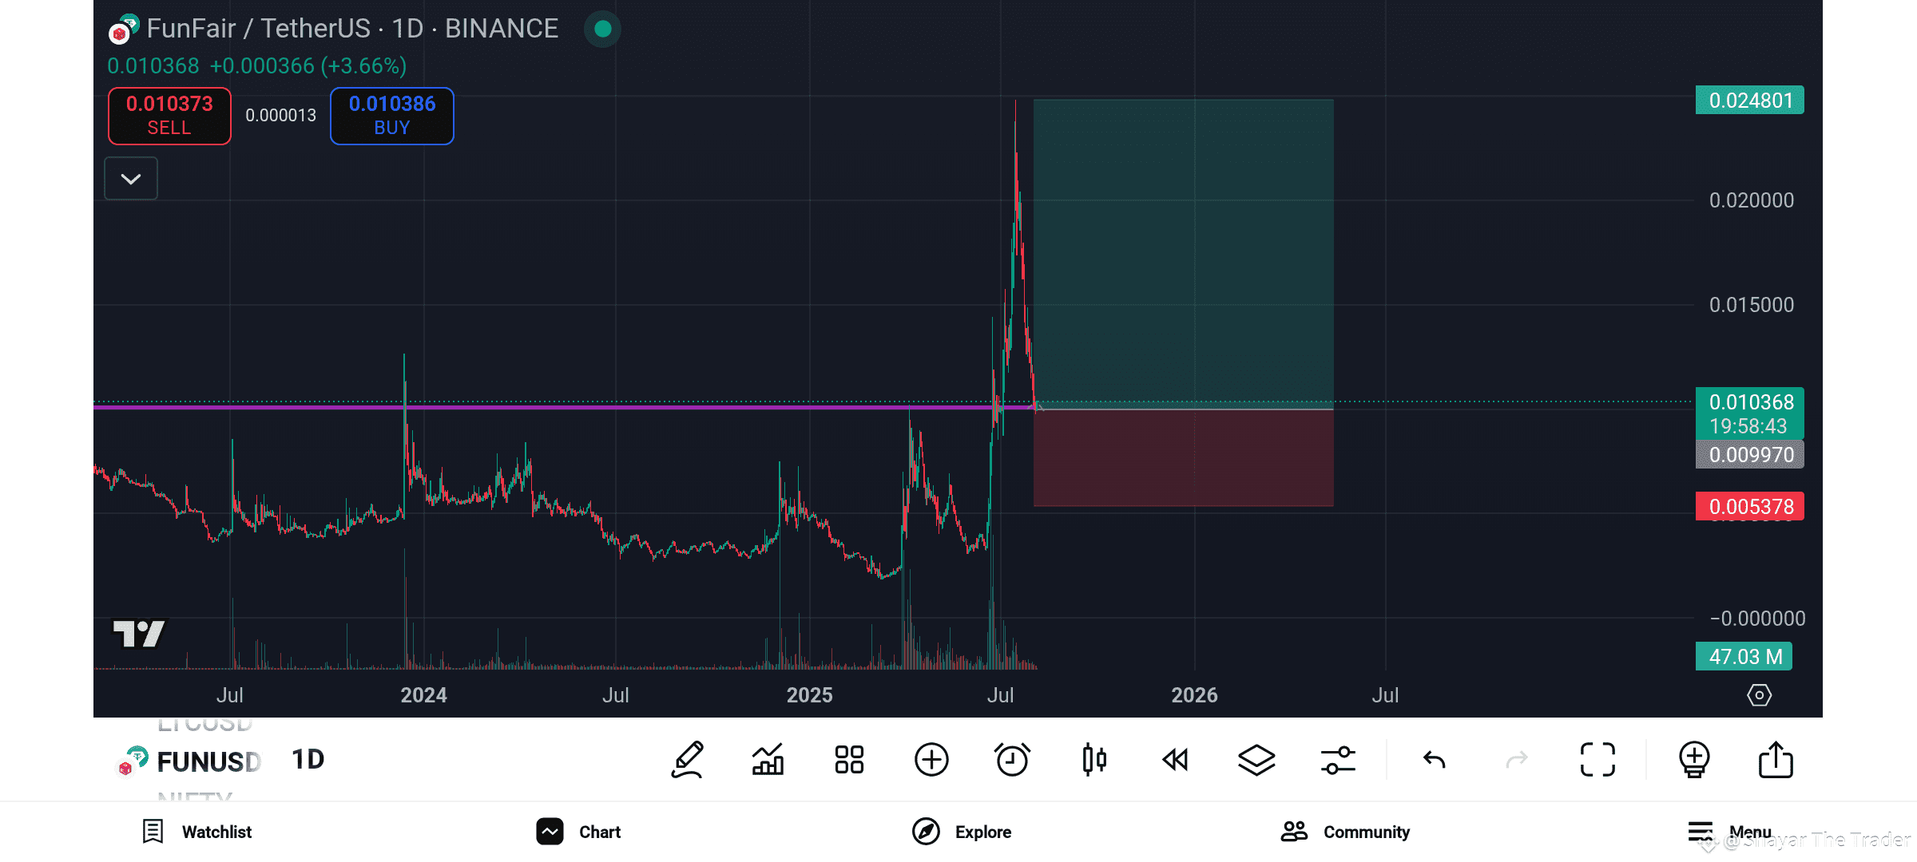Screen dimensions: 1917x862
Task: Click the 0.009970 crosshair price label
Action: coord(1750,454)
